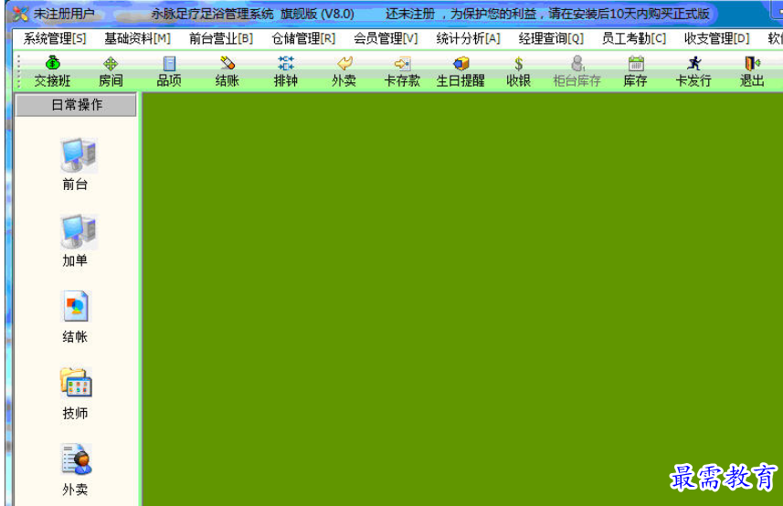Click the 日常操作 panel header button
Viewport: 783px width, 506px height.
76,105
